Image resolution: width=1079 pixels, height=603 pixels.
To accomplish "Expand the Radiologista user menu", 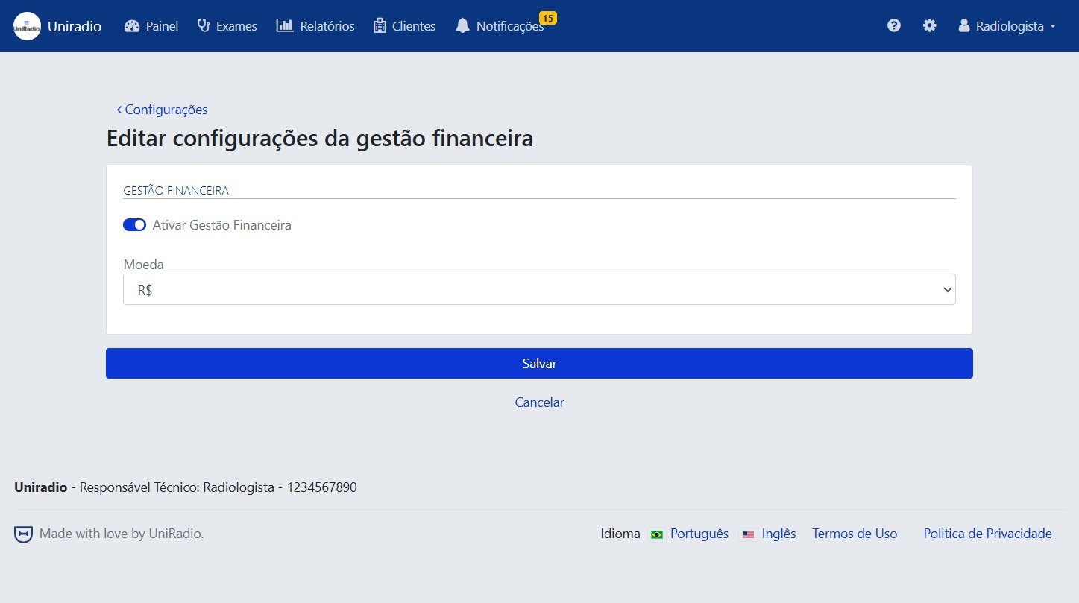I will [1007, 26].
